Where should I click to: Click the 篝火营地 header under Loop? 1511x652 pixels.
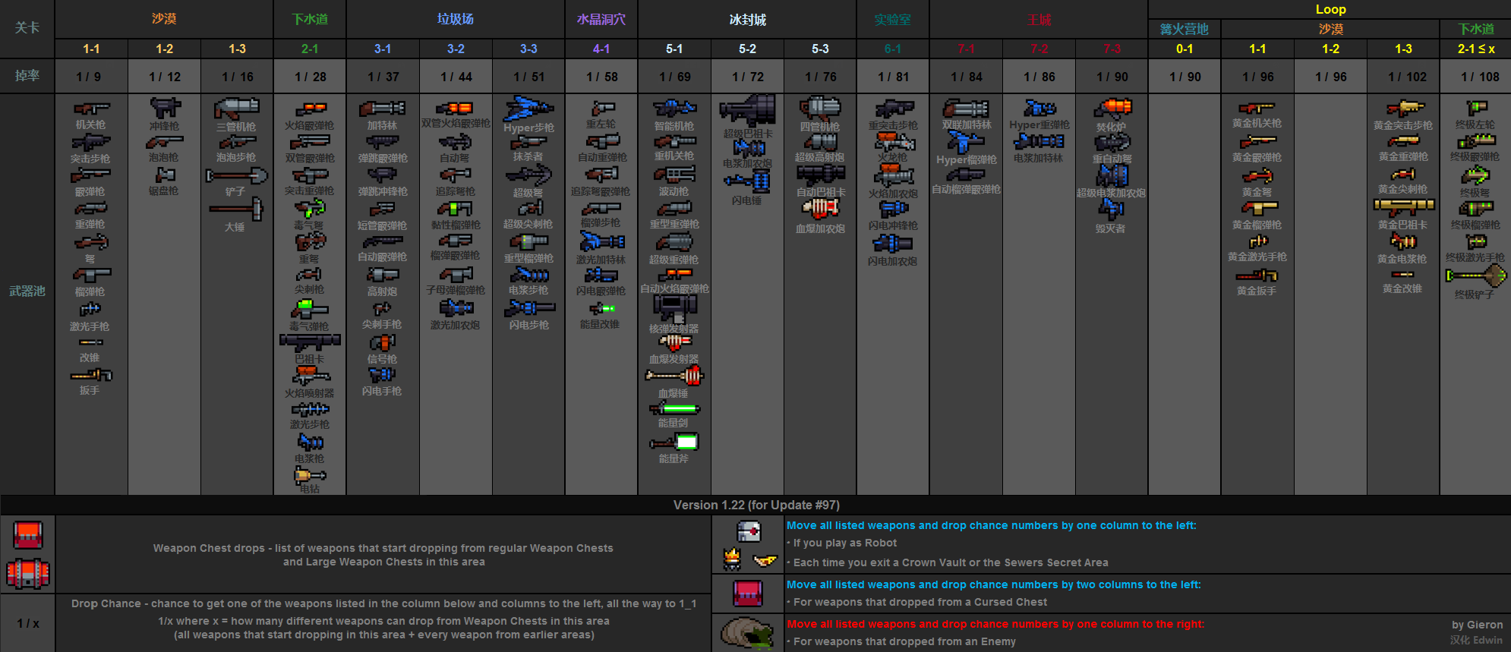(1185, 29)
